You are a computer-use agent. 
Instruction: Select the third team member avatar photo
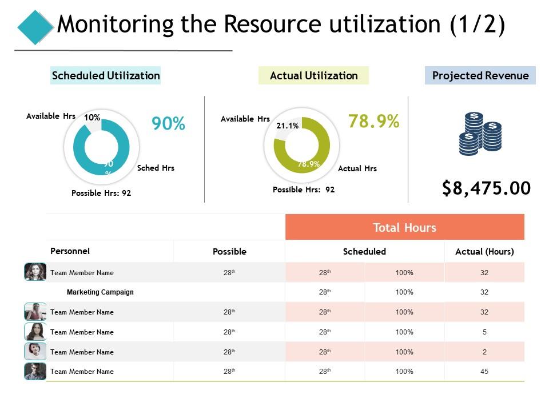click(35, 332)
